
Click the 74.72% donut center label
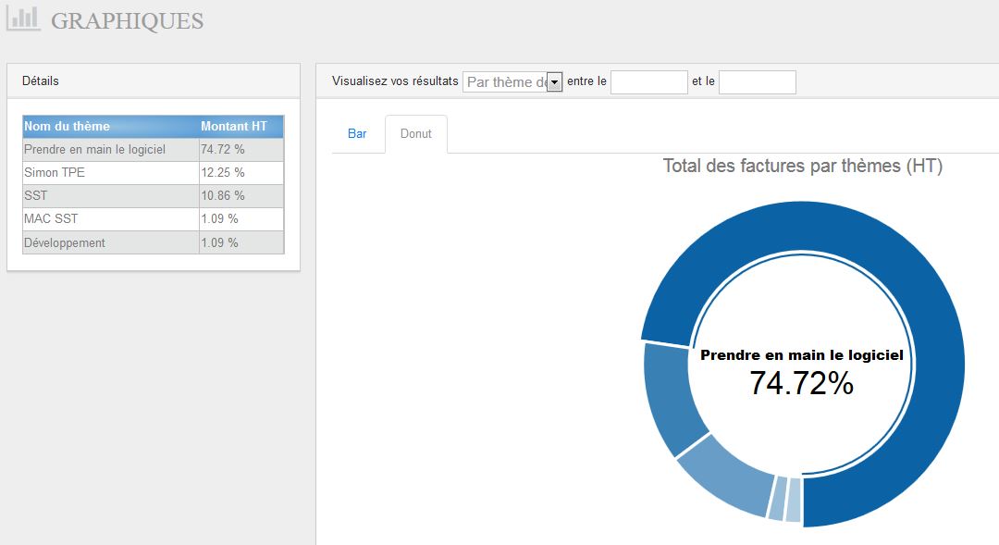click(x=801, y=383)
